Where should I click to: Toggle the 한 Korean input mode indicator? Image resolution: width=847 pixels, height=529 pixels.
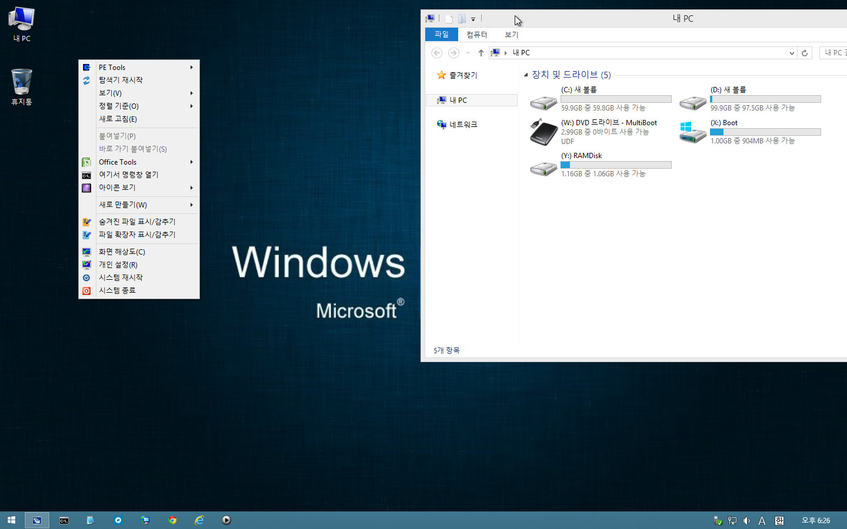(x=779, y=521)
